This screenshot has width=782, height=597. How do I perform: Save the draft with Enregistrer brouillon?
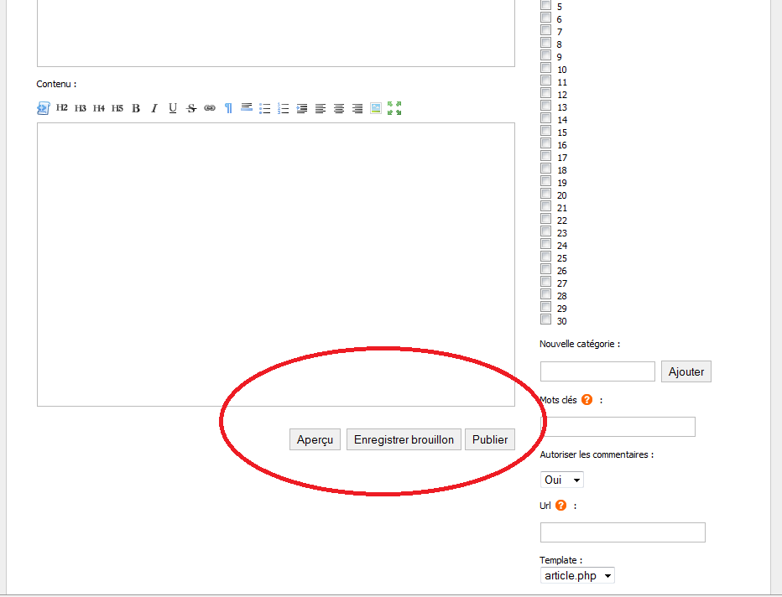(x=404, y=439)
